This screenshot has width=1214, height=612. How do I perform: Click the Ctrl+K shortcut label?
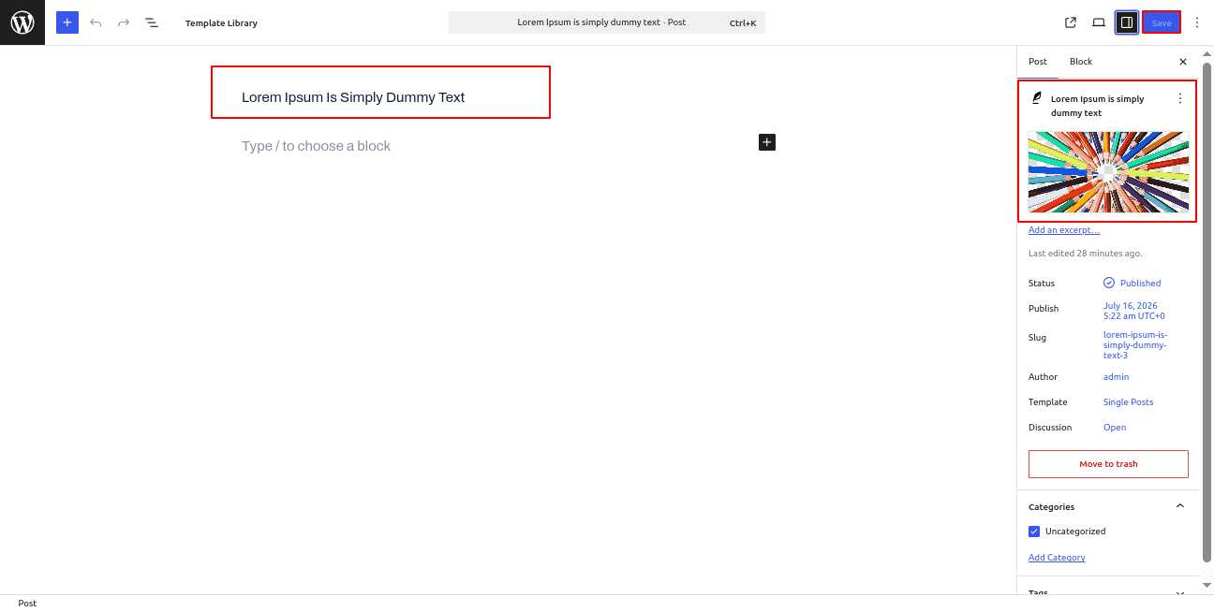743,22
